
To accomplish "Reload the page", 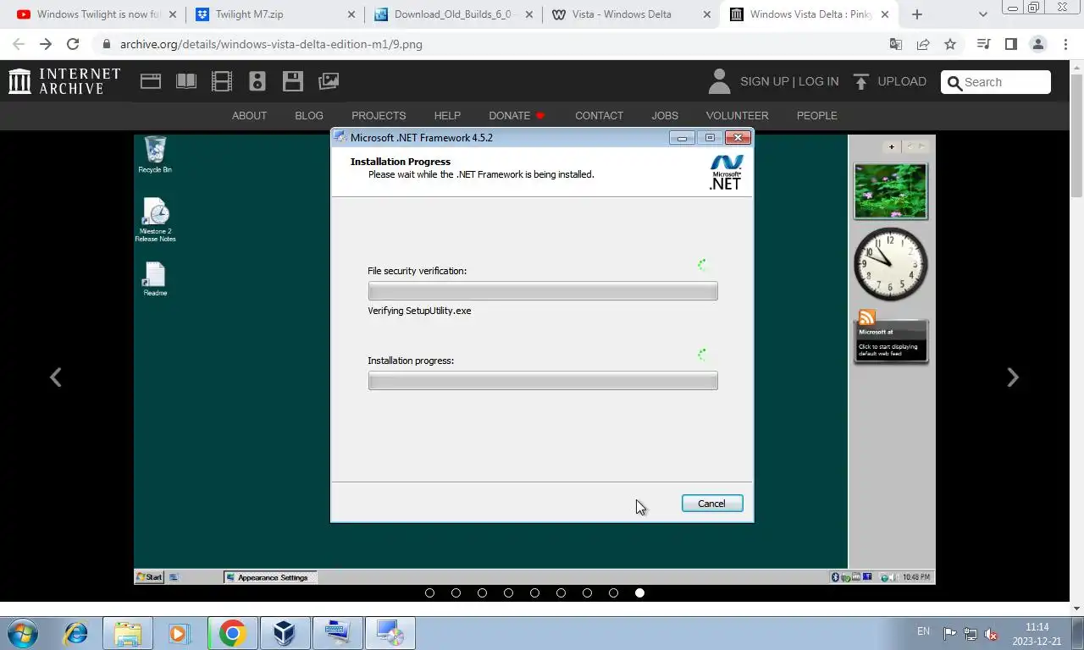I will pos(73,44).
